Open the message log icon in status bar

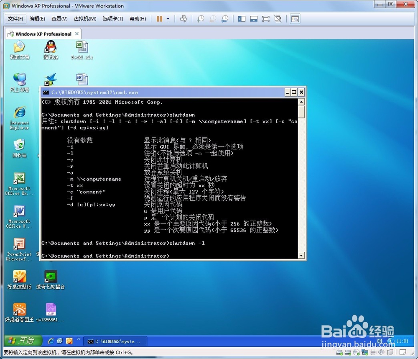coord(403,352)
